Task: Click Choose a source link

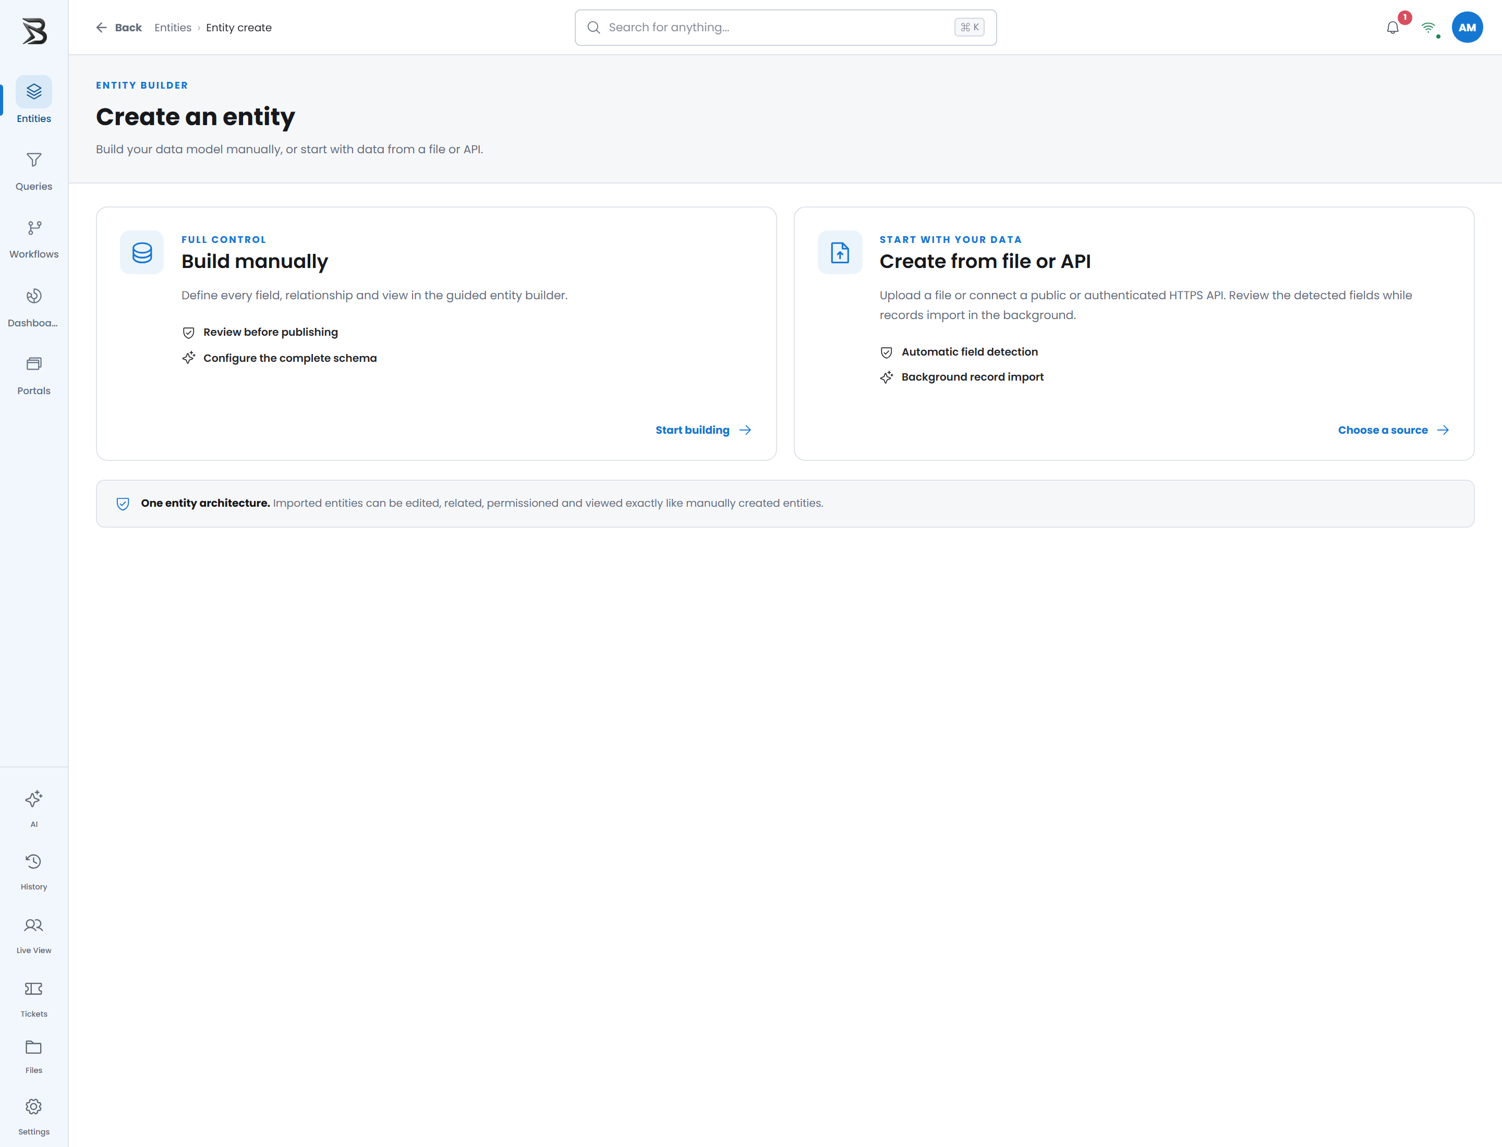Action: click(x=1394, y=430)
